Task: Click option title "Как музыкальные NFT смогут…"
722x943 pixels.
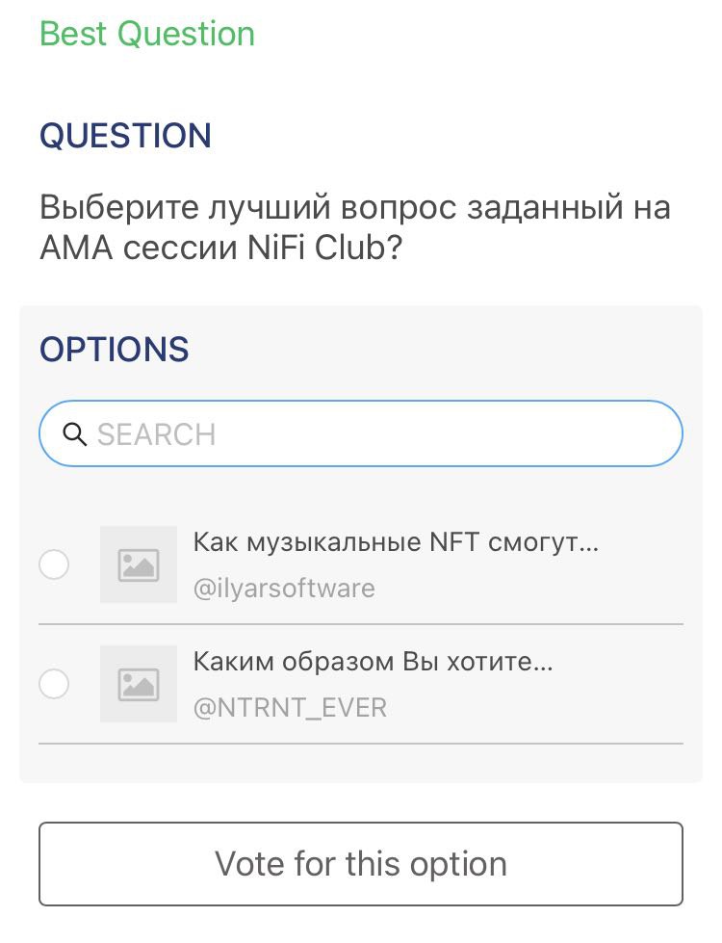Action: pyautogui.click(x=396, y=542)
